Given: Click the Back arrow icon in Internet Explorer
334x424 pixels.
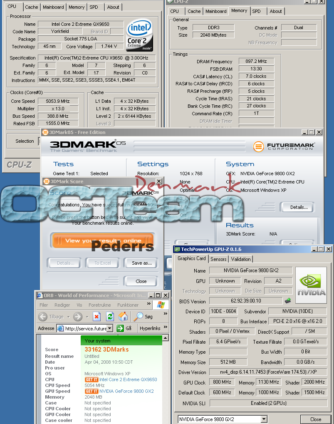Looking at the screenshot, I should [43, 316].
